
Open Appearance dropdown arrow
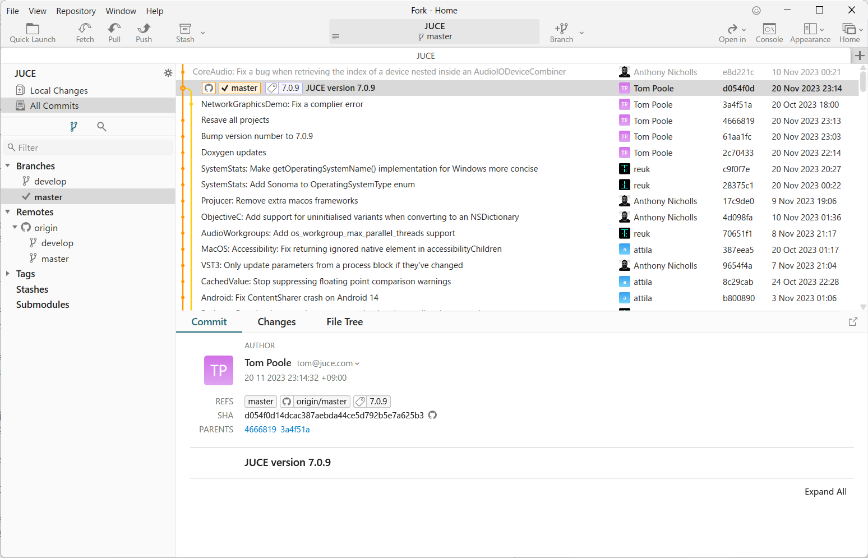[x=822, y=30]
